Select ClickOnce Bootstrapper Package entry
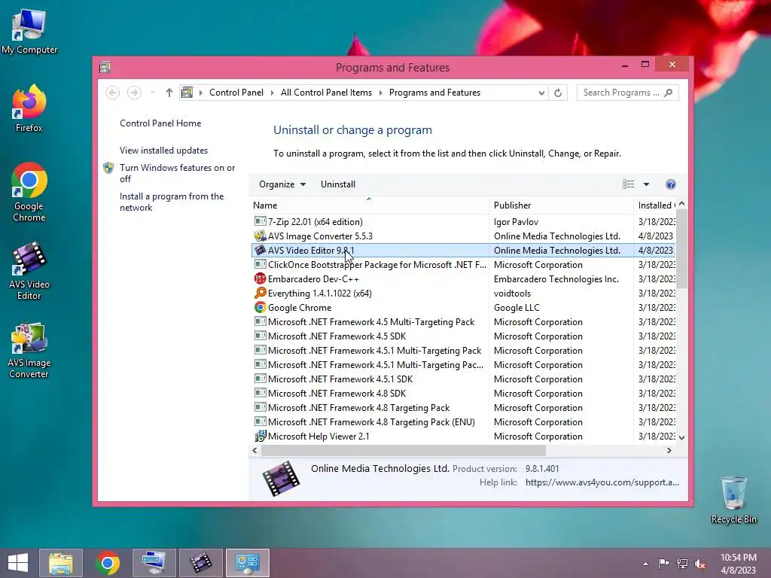Screen dimensions: 771x578 click(x=463, y=264)
